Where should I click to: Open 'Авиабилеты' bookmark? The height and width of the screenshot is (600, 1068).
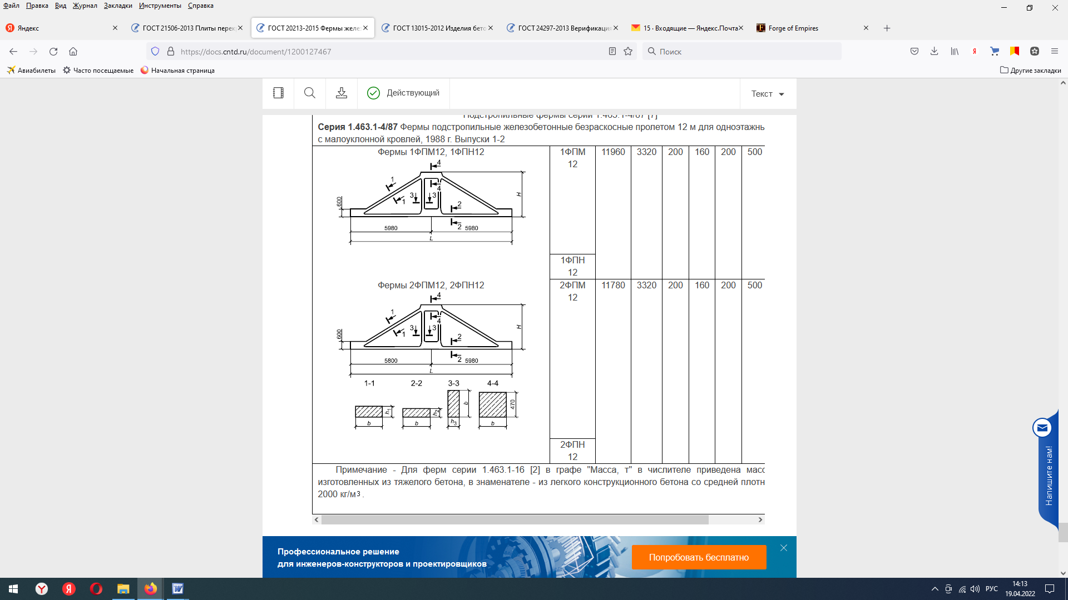31,71
